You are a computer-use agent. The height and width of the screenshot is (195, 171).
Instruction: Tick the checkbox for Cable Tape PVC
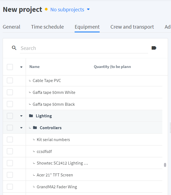[x=10, y=80]
